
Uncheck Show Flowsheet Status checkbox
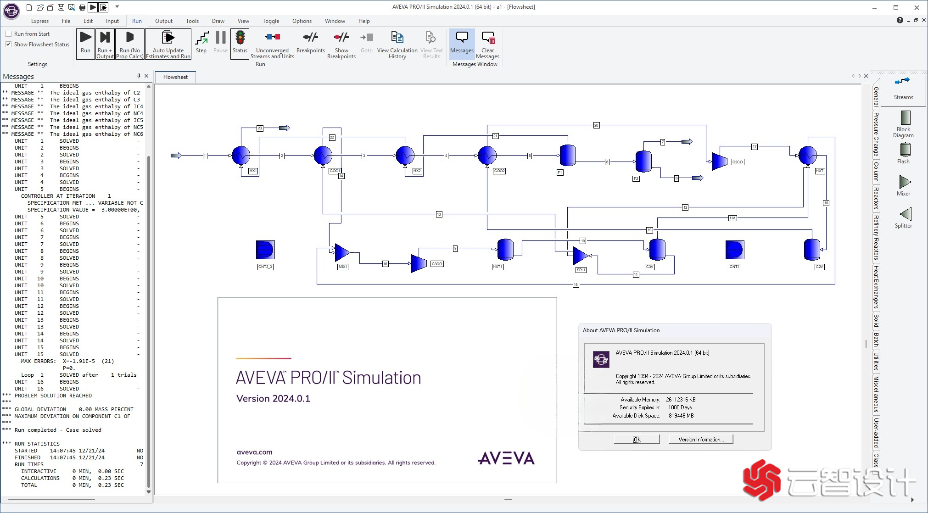(9, 45)
